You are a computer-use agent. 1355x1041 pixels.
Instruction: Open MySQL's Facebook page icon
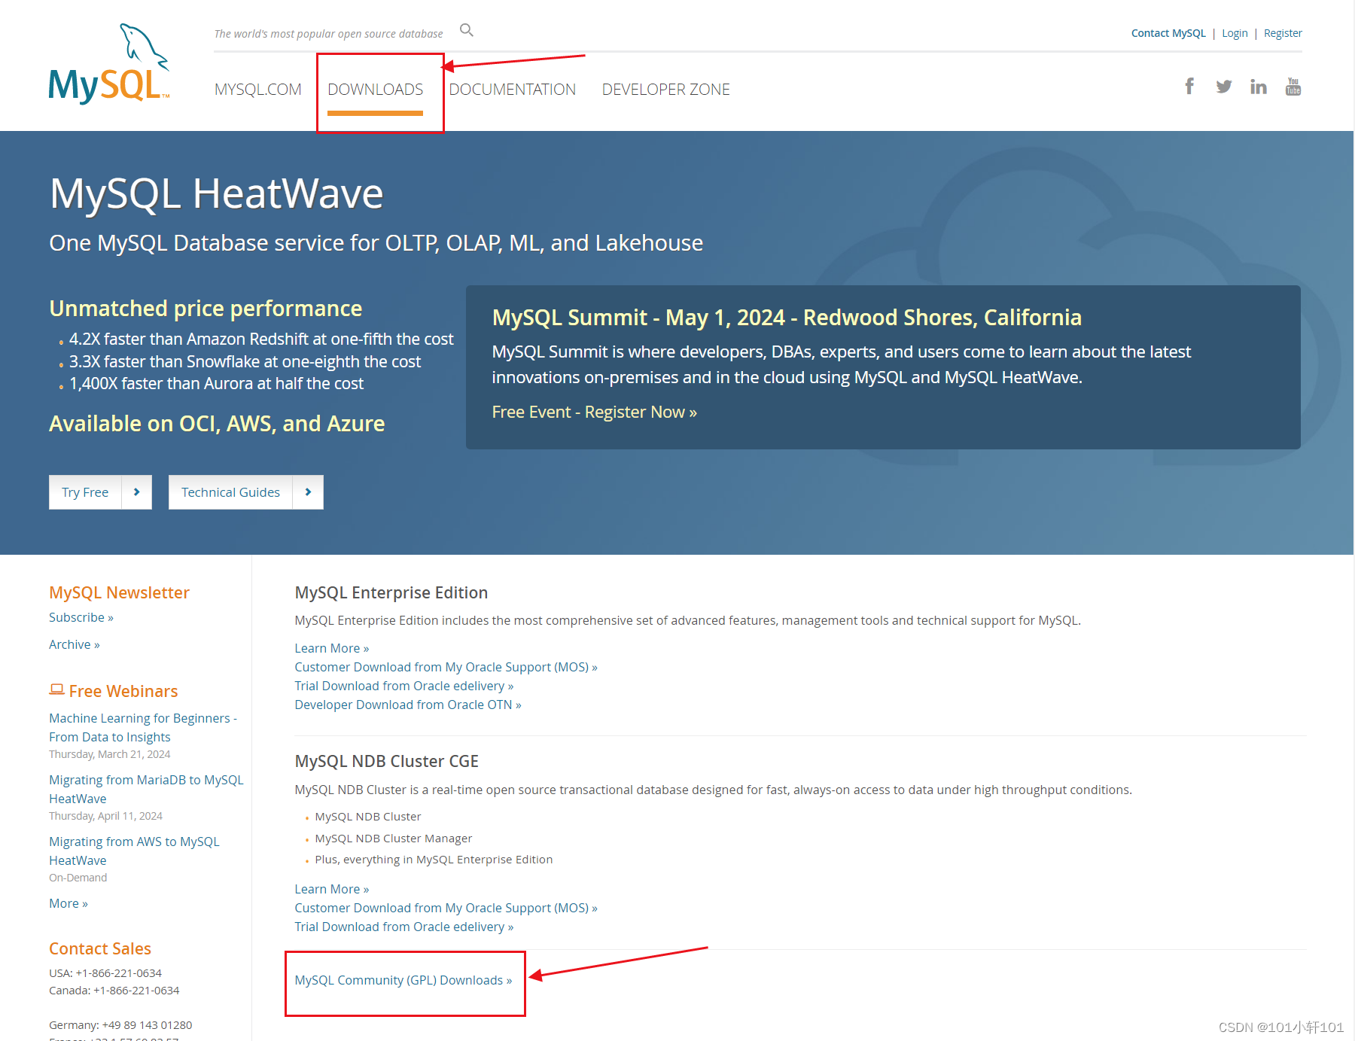pos(1189,87)
